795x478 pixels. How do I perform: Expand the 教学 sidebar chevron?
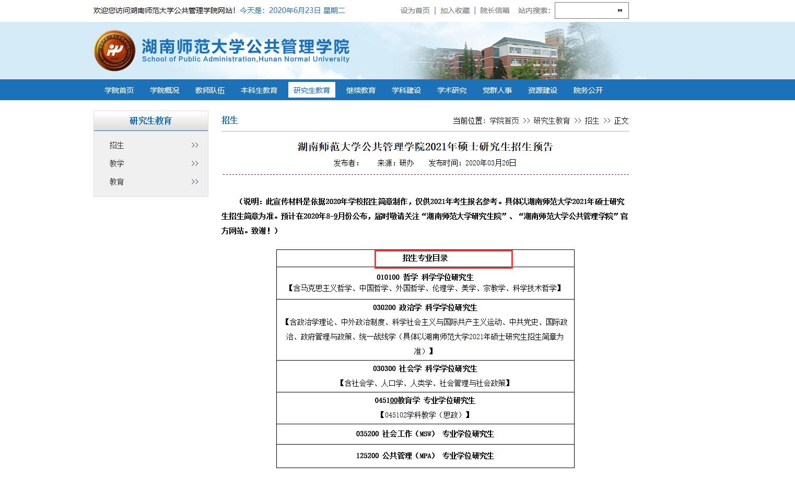[195, 163]
